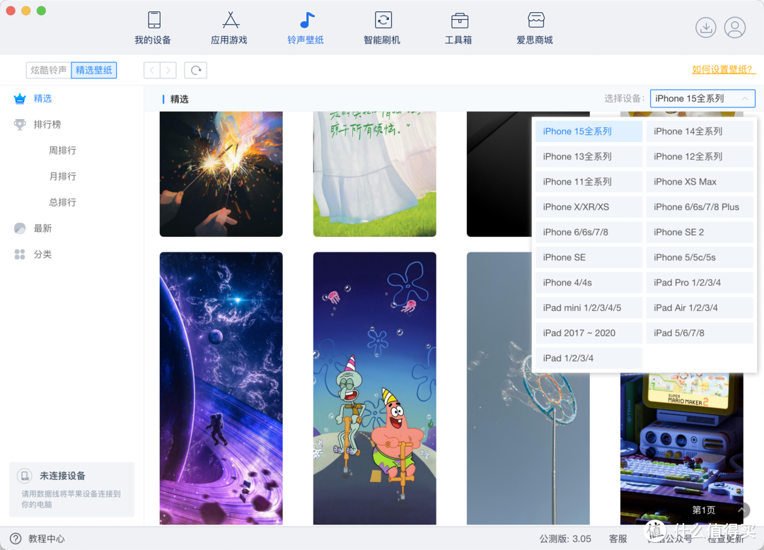Choose iPhone 4/4s from the list
This screenshot has height=550, width=764.
589,283
